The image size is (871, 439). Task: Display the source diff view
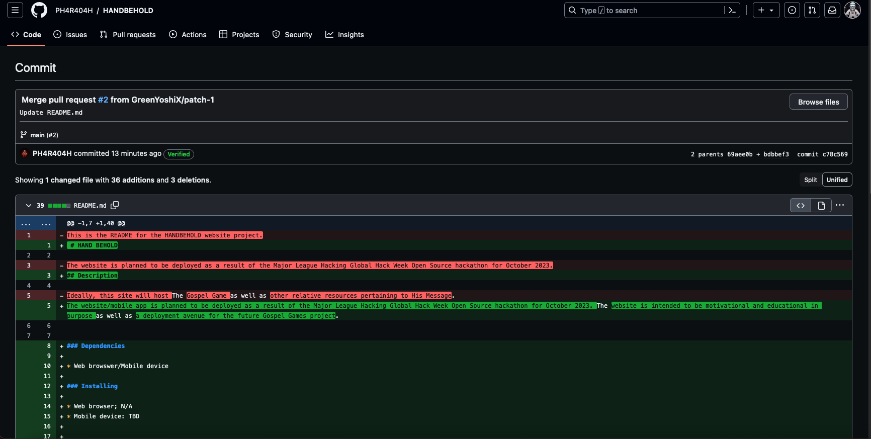click(x=801, y=205)
